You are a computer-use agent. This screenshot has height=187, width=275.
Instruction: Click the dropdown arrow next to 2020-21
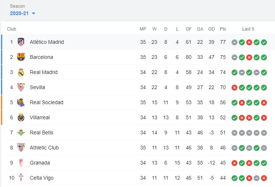click(x=34, y=14)
